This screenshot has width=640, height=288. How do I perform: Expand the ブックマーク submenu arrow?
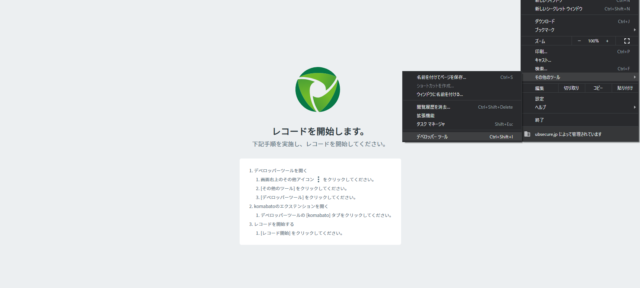635,30
